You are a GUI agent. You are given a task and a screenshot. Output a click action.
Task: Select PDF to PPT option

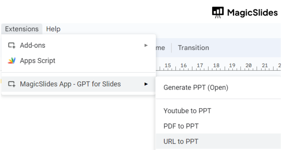[181, 126]
